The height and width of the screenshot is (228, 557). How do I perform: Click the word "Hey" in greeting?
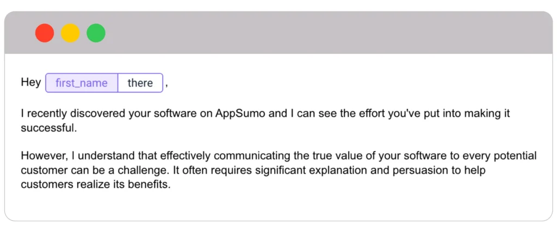coord(30,83)
